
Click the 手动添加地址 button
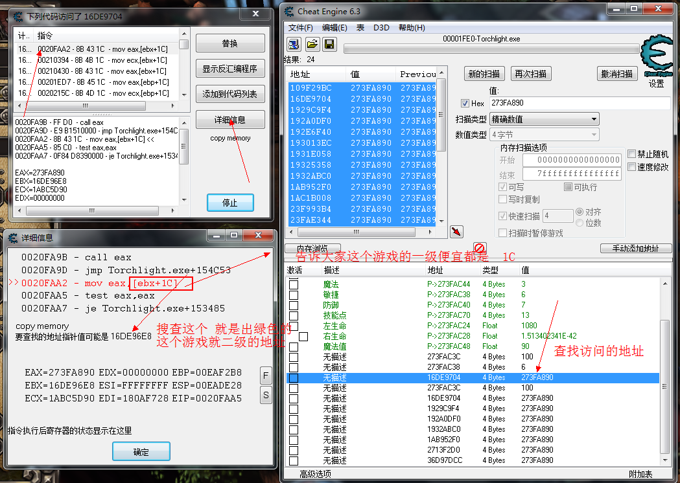636,248
